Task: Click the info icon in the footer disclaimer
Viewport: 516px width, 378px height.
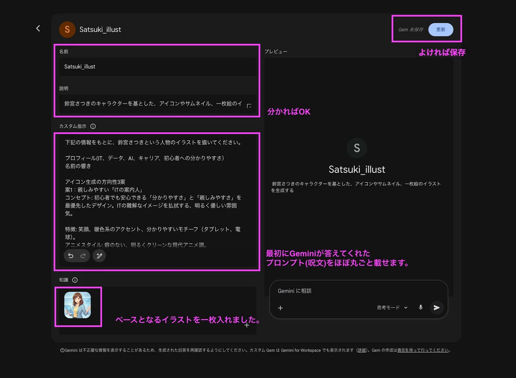Action: click(63, 351)
